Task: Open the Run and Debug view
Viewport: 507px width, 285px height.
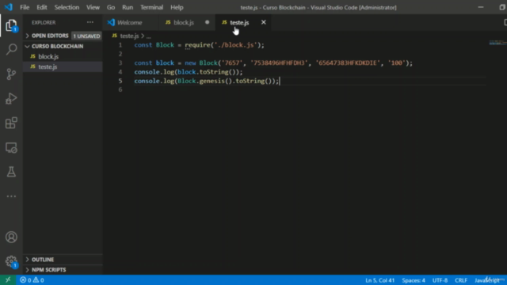Action: [x=11, y=98]
